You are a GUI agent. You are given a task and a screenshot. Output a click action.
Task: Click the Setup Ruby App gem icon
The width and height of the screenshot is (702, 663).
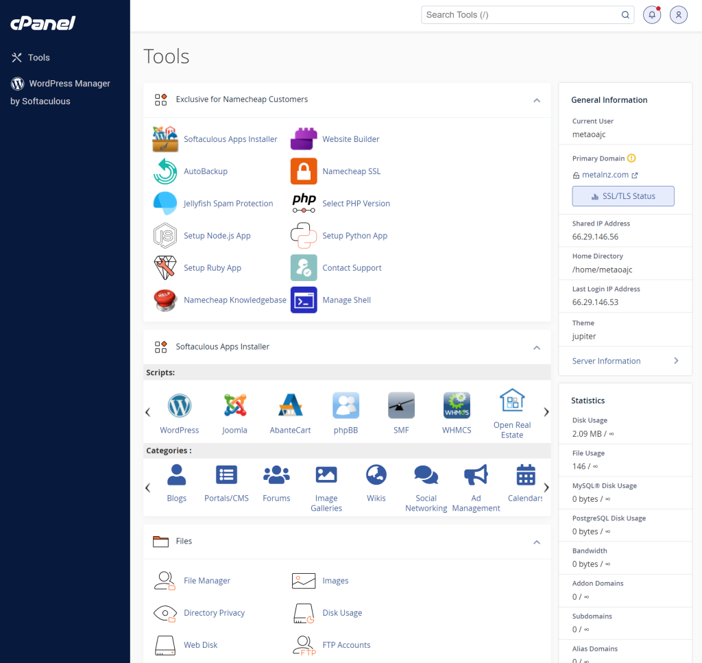coord(165,267)
